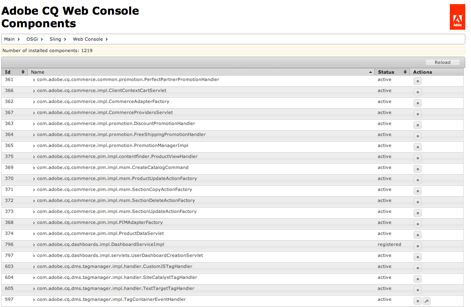
Task: Expand the PIMAdapterFactory row
Action: click(34, 222)
